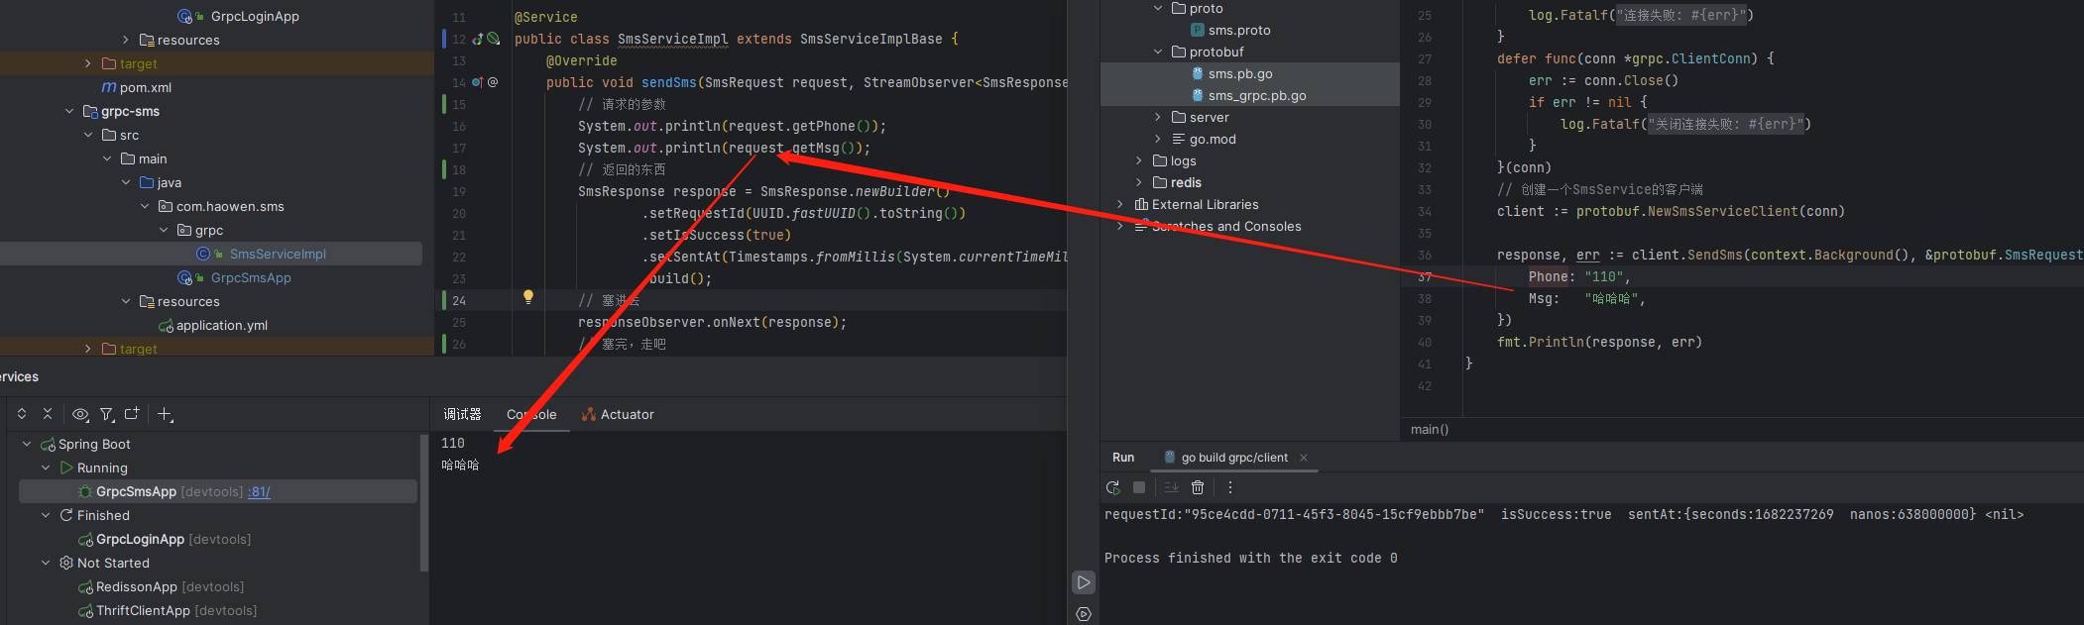The image size is (2084, 625).
Task: Click line number 24 in Java gutter
Action: click(459, 300)
